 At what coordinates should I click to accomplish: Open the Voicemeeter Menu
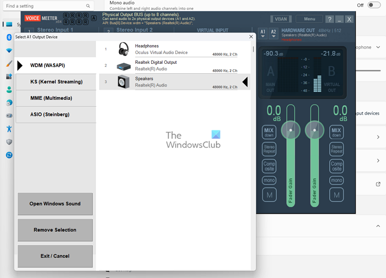(309, 19)
